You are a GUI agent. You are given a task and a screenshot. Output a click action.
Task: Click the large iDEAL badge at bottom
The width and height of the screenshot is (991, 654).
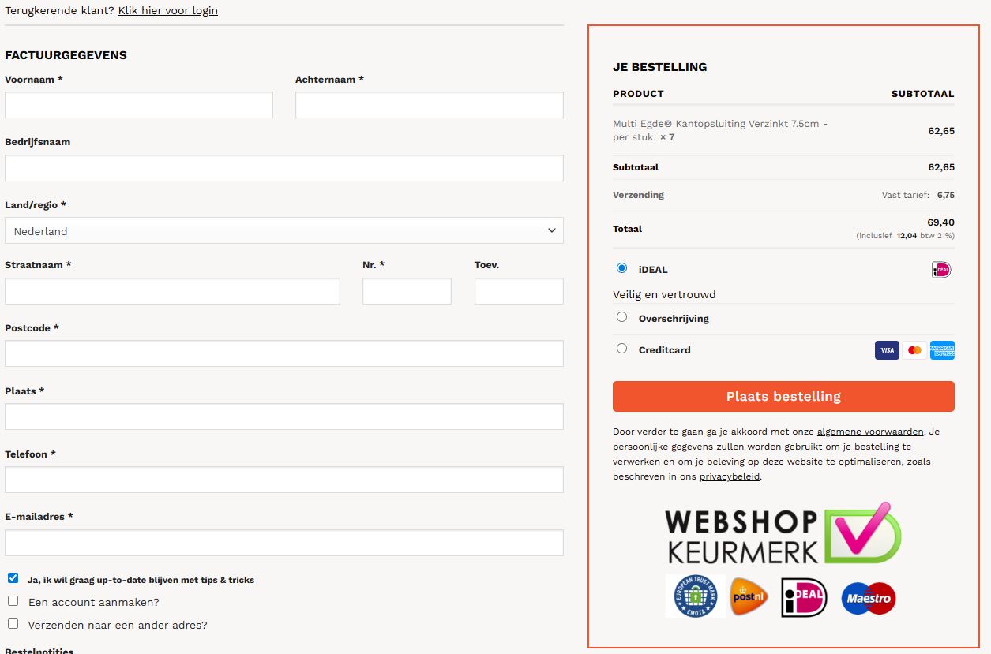click(803, 597)
